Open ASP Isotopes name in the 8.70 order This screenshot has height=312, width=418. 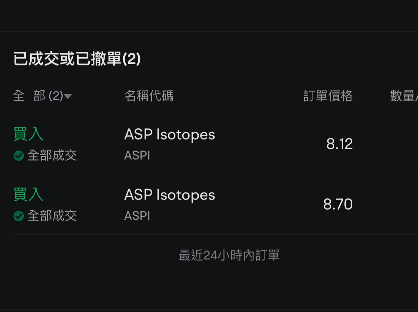[x=170, y=195]
